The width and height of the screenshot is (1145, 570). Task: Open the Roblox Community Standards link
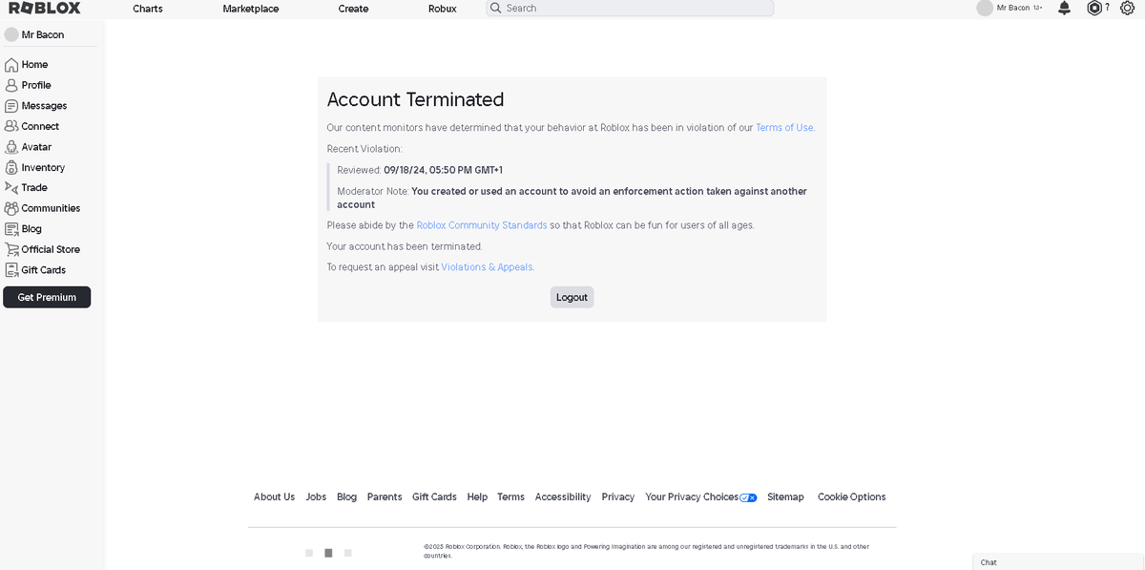click(482, 225)
